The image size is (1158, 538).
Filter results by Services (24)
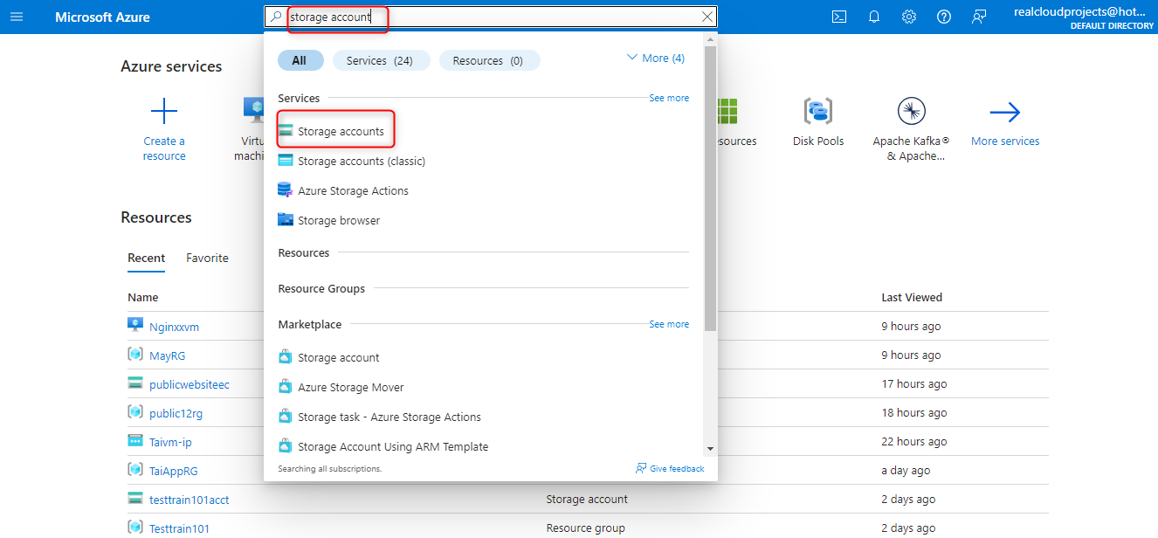380,60
